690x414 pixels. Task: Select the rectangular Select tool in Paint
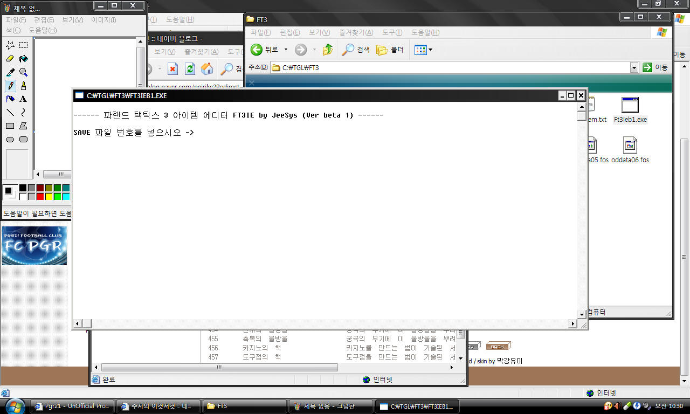tap(24, 45)
